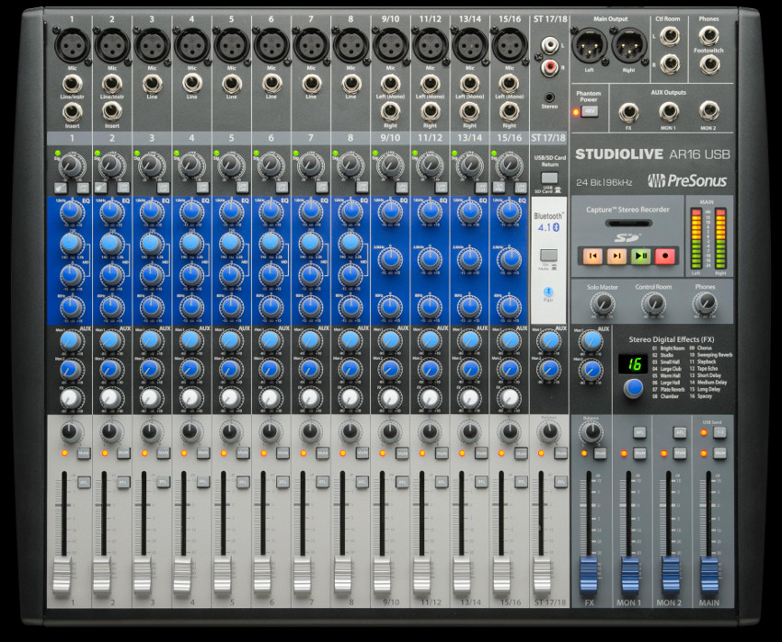Image resolution: width=782 pixels, height=642 pixels.
Task: Click the blue MAIN fader cap
Action: 709,575
